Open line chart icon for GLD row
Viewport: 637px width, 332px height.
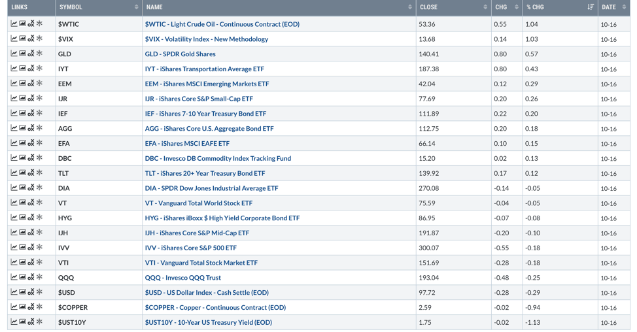[x=14, y=54]
